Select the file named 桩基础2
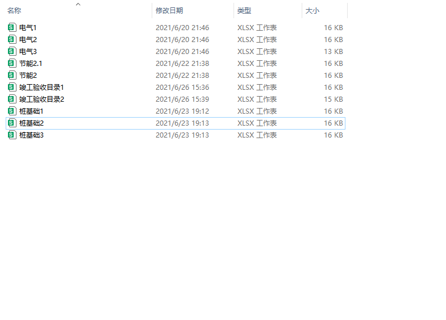The width and height of the screenshot is (446, 320). tap(31, 123)
